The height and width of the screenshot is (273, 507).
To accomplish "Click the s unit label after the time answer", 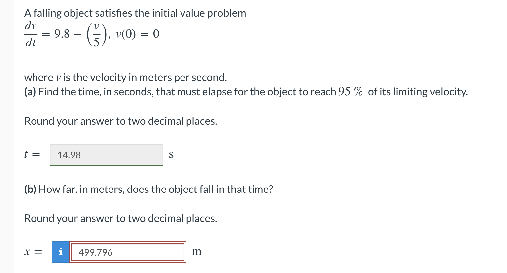I will coord(171,154).
